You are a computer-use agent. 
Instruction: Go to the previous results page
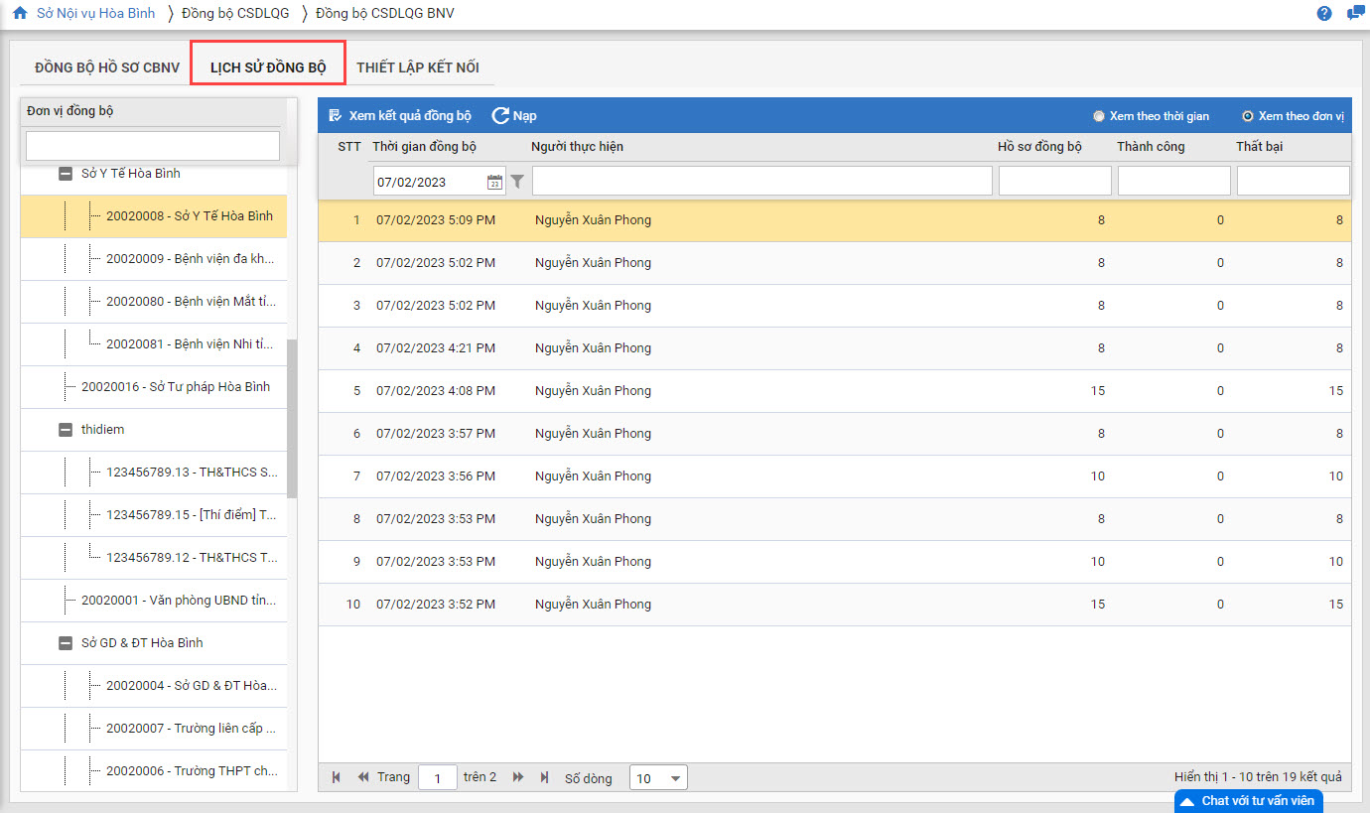click(363, 777)
